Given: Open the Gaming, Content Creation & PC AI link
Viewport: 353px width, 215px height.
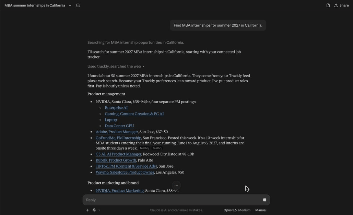Looking at the screenshot, I should pyautogui.click(x=134, y=114).
